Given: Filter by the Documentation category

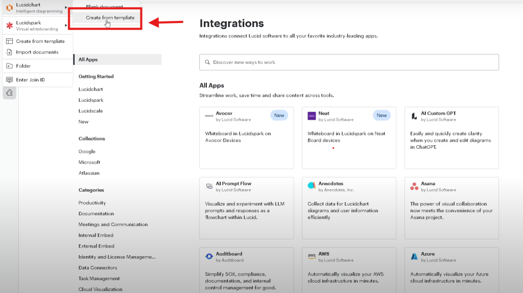Looking at the screenshot, I should 96,213.
